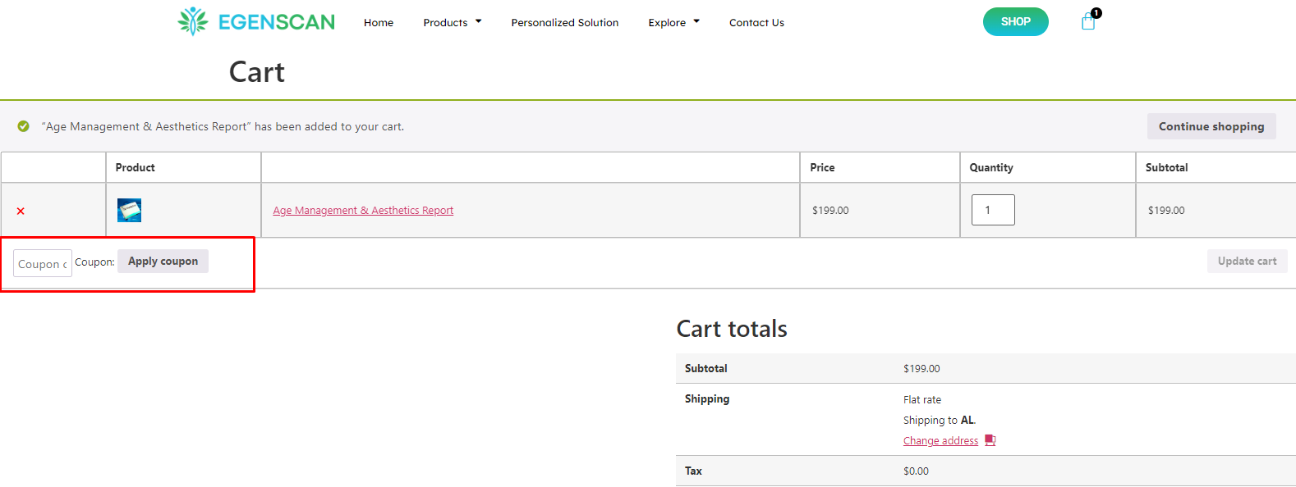Click the green checkmark success icon
1296x487 pixels.
24,126
